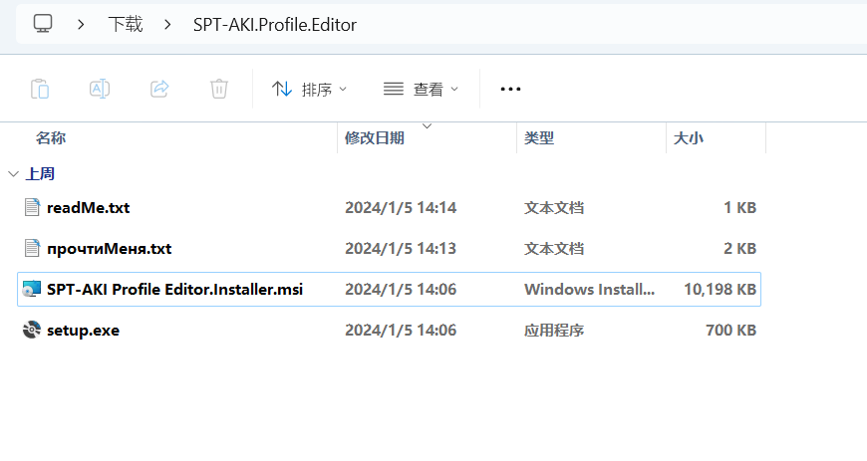
Task: Select the readMe.txt file icon
Action: (32, 207)
